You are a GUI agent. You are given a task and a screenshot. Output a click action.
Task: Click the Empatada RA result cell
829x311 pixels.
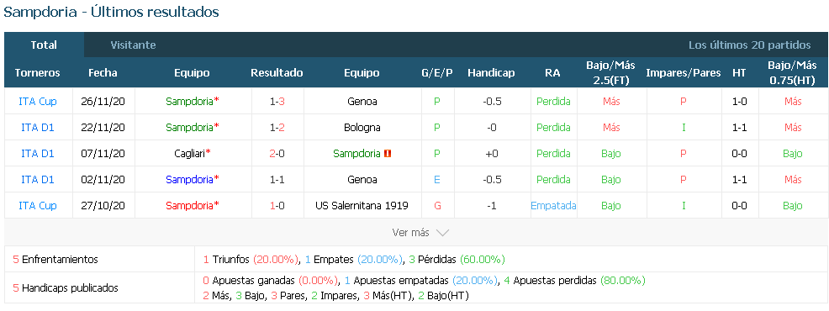tap(553, 205)
